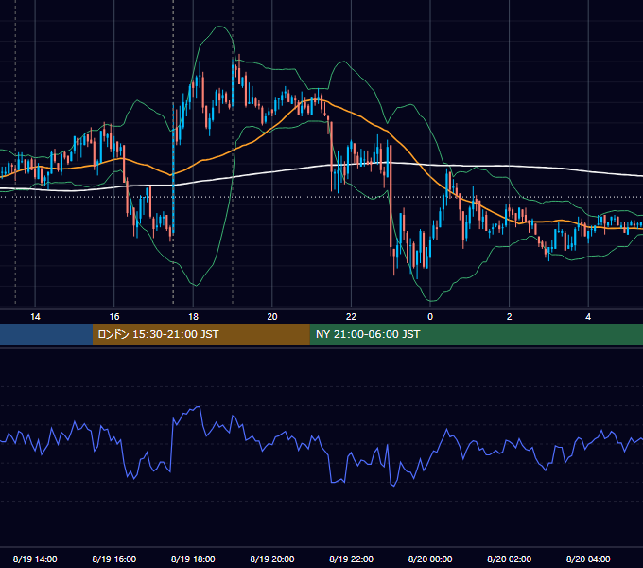
Task: Click the NY 21:00-06:00 JST session band
Action: coord(476,334)
